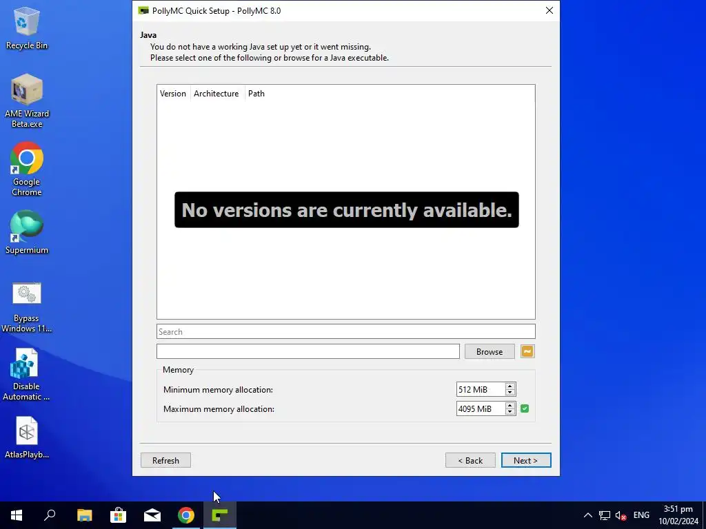Select AtlasPlaybook desktop file icon

pyautogui.click(x=27, y=437)
